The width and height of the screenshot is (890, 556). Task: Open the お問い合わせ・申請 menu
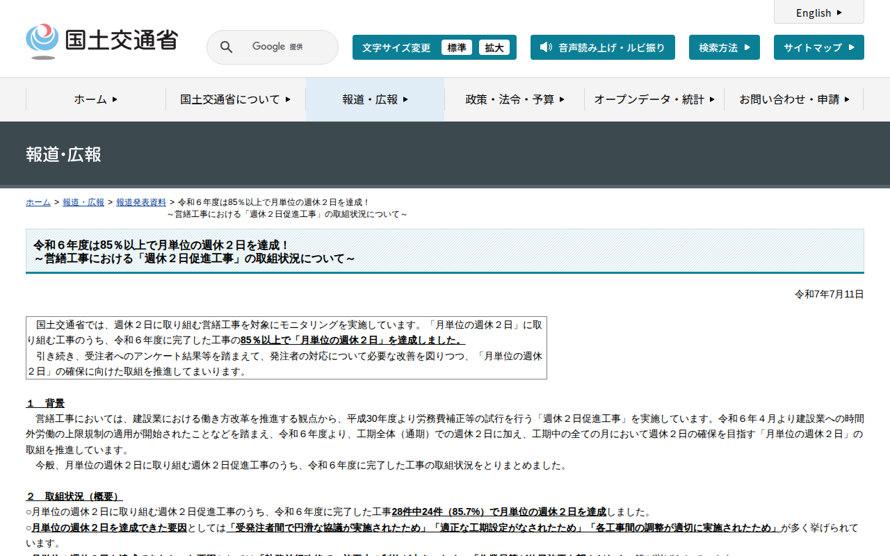coord(794,99)
